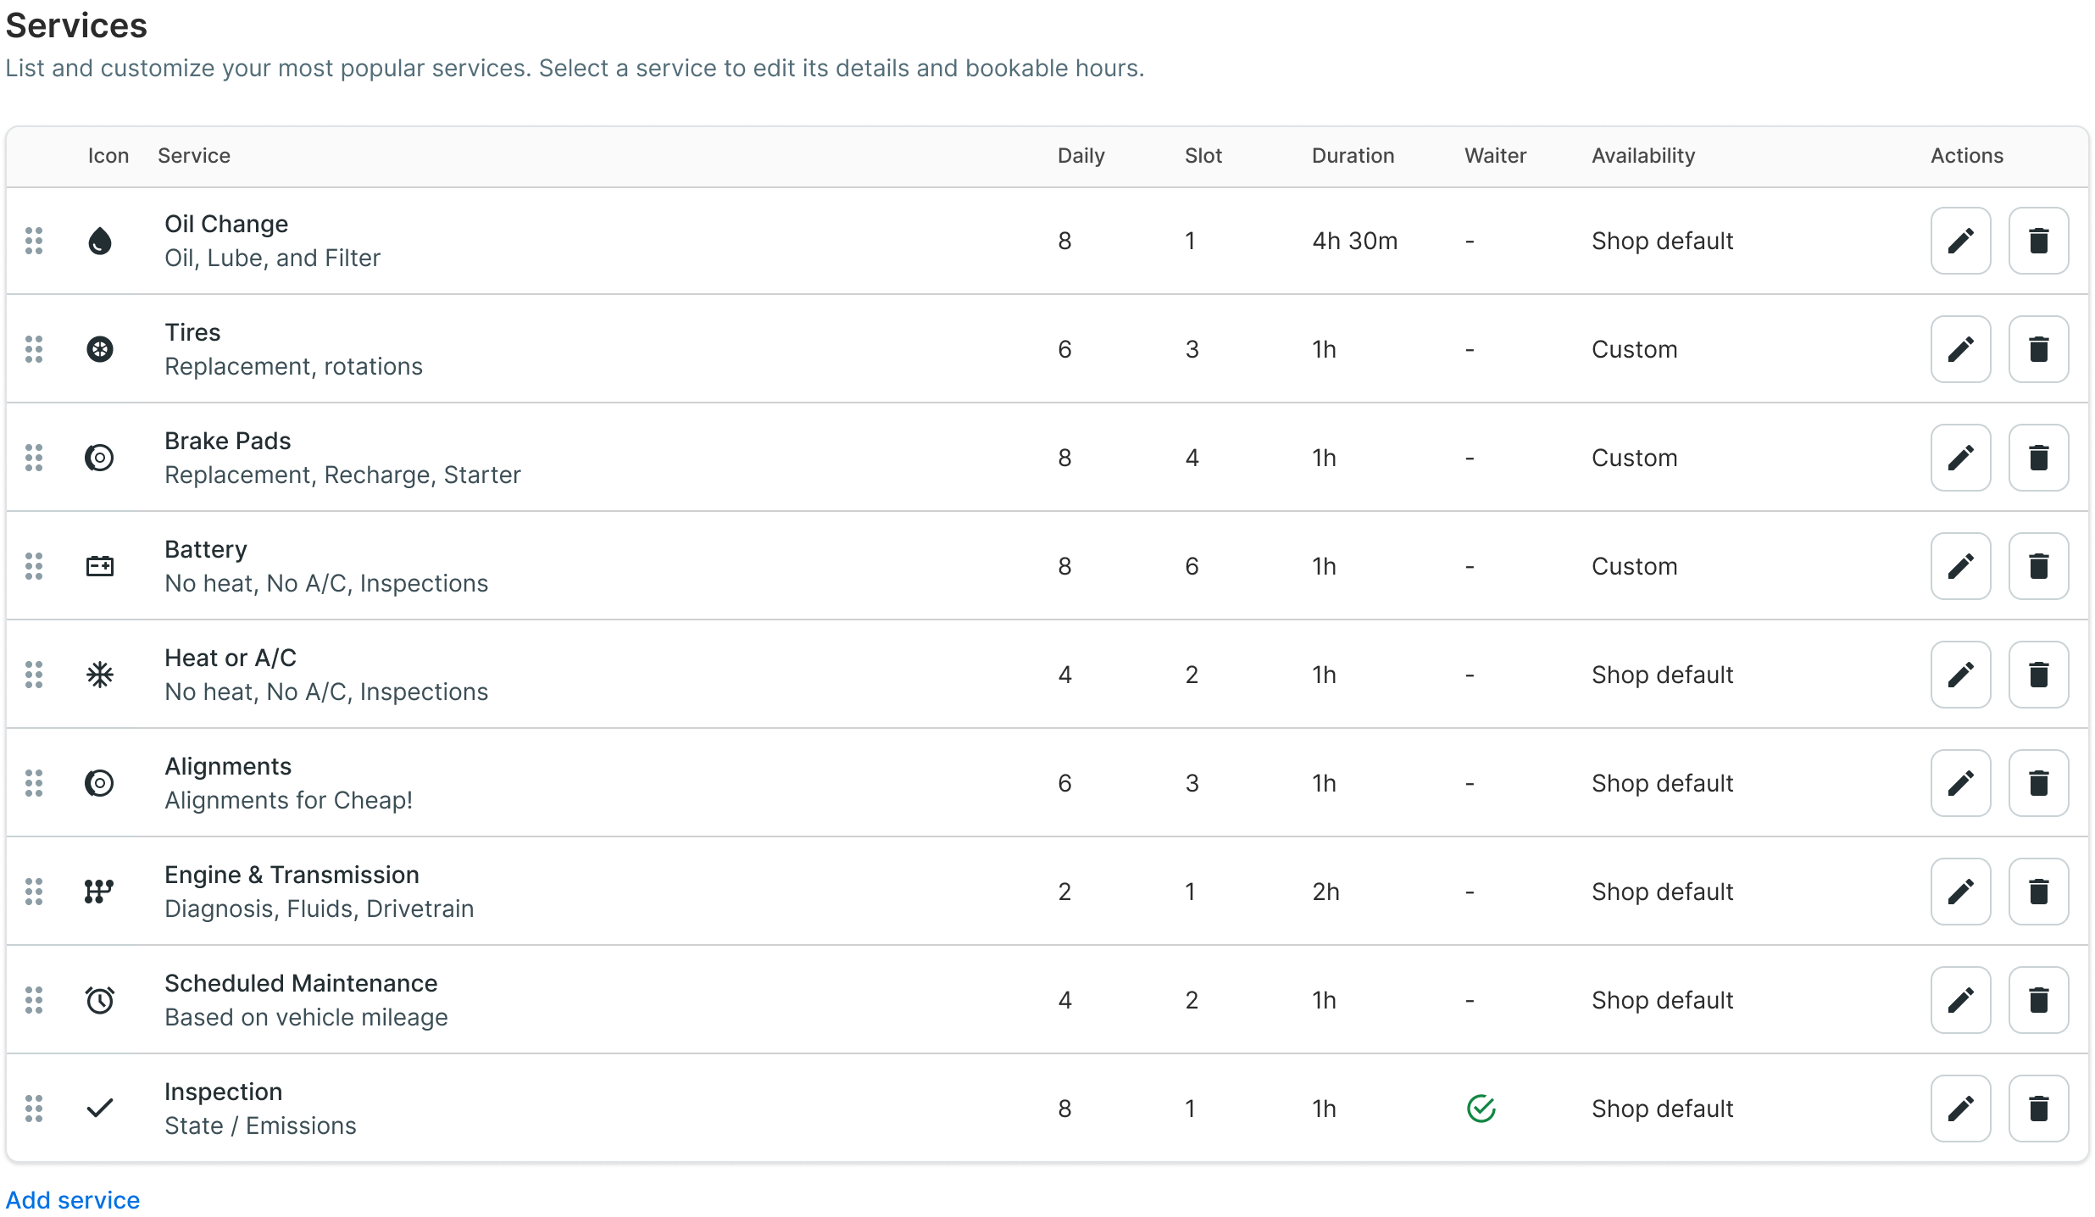This screenshot has height=1217, width=2095.
Task: Click the snowflake icon for Heat or A/C
Action: tap(100, 675)
